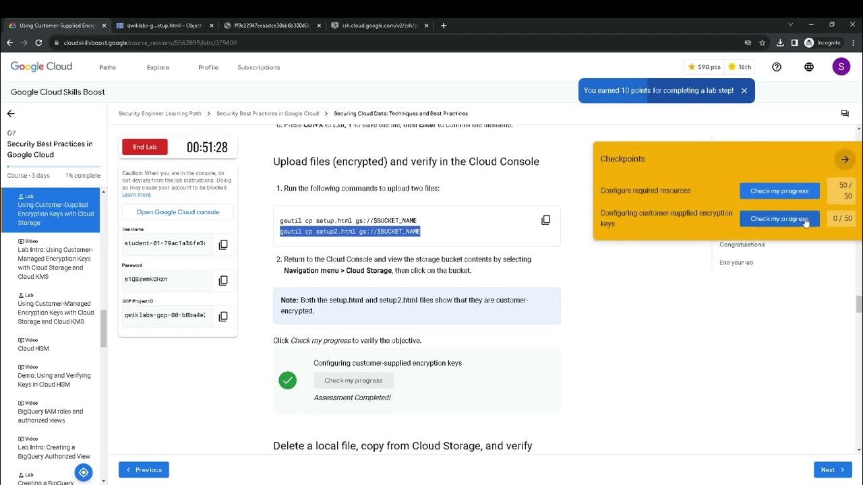Viewport: 863px width, 485px height.
Task: Click the browser address bar URL
Action: pyautogui.click(x=150, y=42)
